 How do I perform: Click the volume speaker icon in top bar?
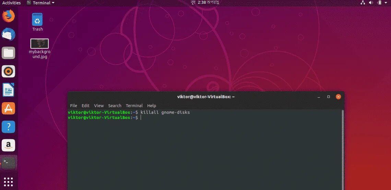(x=371, y=3)
